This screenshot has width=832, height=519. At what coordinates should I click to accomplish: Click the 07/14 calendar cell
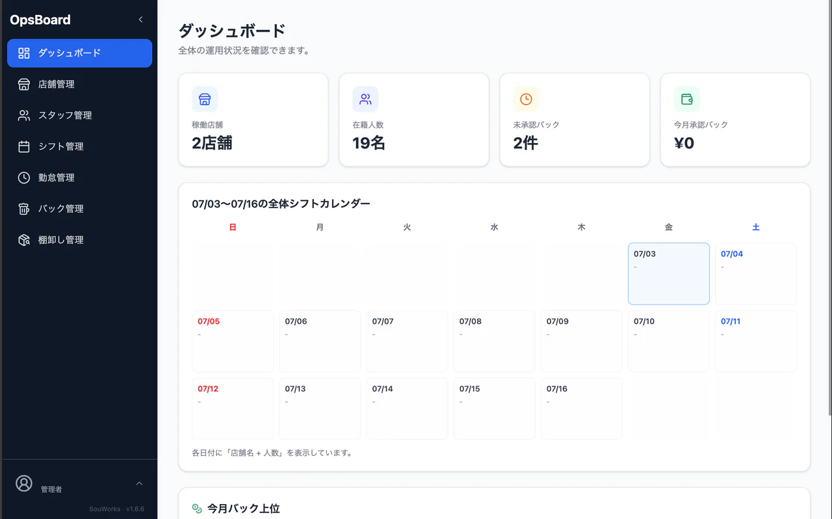pos(407,408)
